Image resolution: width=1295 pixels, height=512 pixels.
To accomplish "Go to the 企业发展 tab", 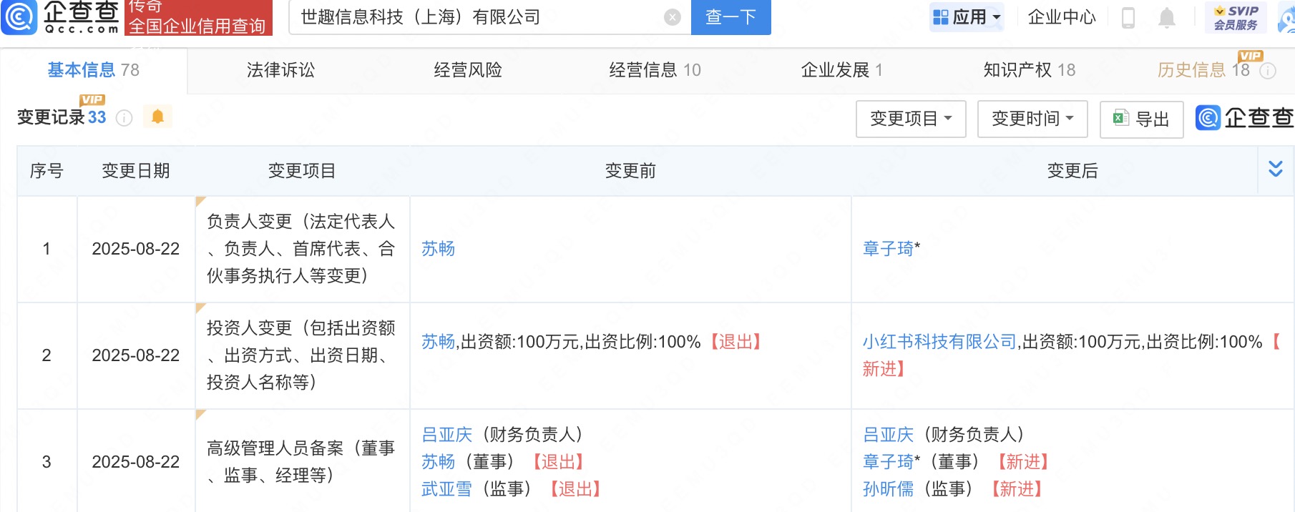I will pyautogui.click(x=841, y=70).
